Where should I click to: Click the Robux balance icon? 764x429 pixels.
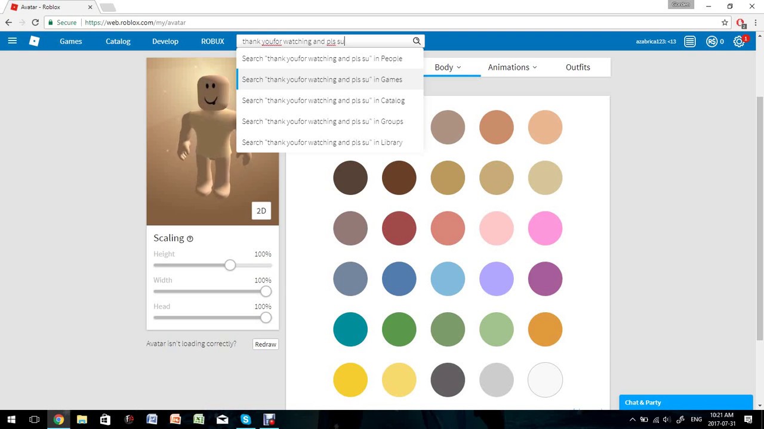711,41
